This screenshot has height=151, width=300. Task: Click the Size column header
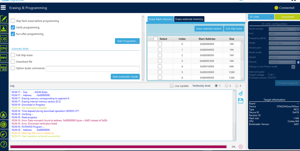[232, 39]
